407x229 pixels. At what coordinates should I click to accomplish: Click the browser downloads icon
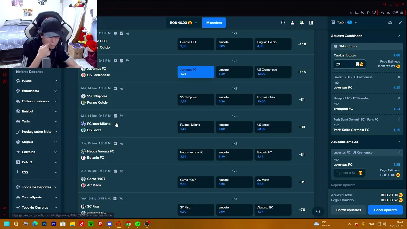click(x=388, y=12)
